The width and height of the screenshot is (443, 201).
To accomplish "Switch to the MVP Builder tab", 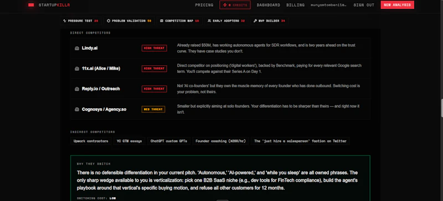I will pyautogui.click(x=269, y=21).
